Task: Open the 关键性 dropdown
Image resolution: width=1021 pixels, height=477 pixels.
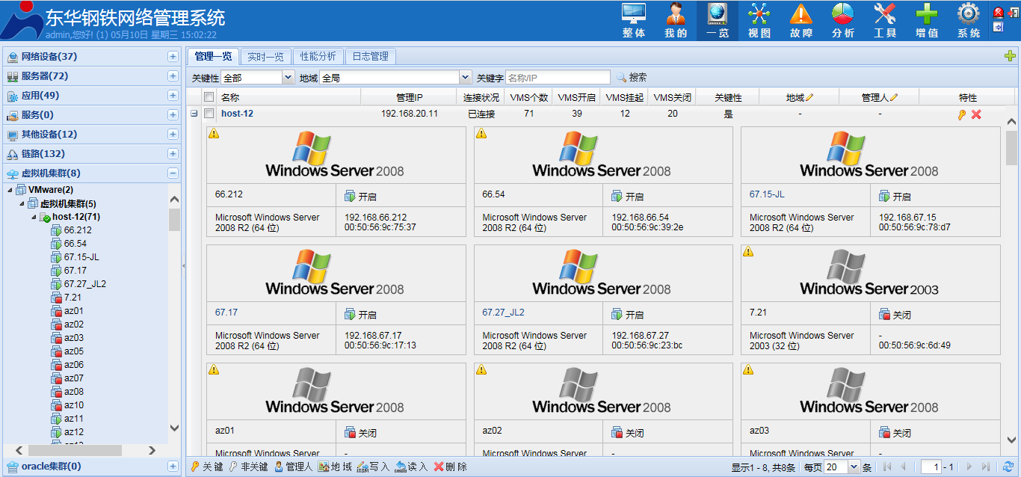Action: pos(289,77)
